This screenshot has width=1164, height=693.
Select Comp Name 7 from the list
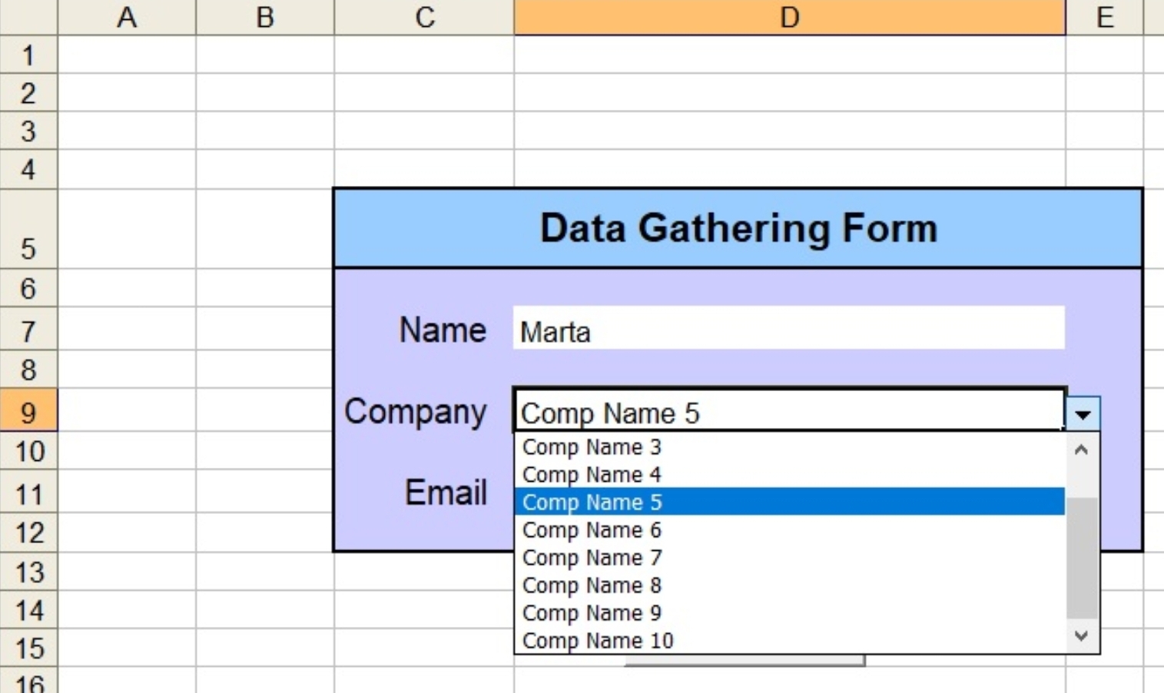592,558
